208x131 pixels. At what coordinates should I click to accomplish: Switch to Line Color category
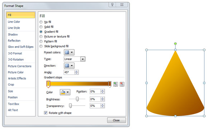pos(14,22)
